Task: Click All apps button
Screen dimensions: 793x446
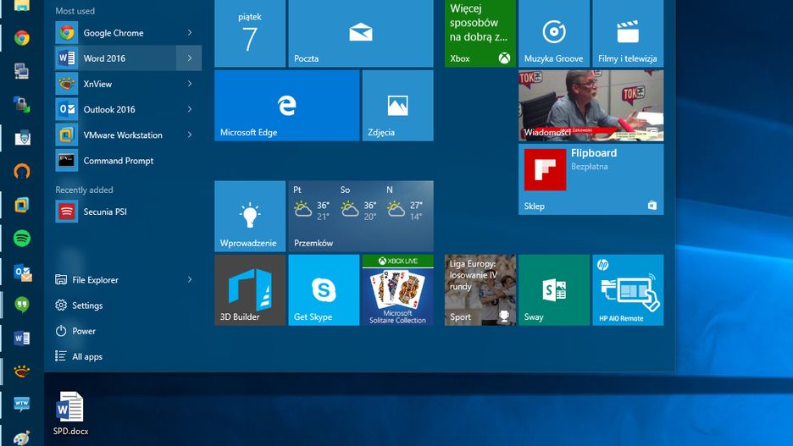Action: 86,357
